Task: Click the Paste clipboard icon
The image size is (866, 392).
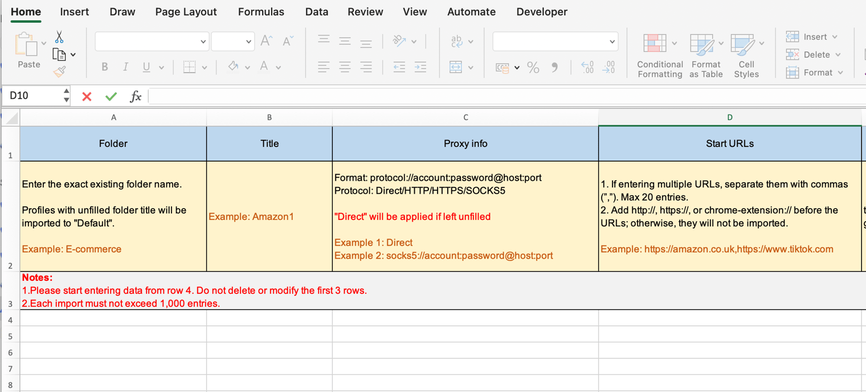Action: tap(25, 44)
